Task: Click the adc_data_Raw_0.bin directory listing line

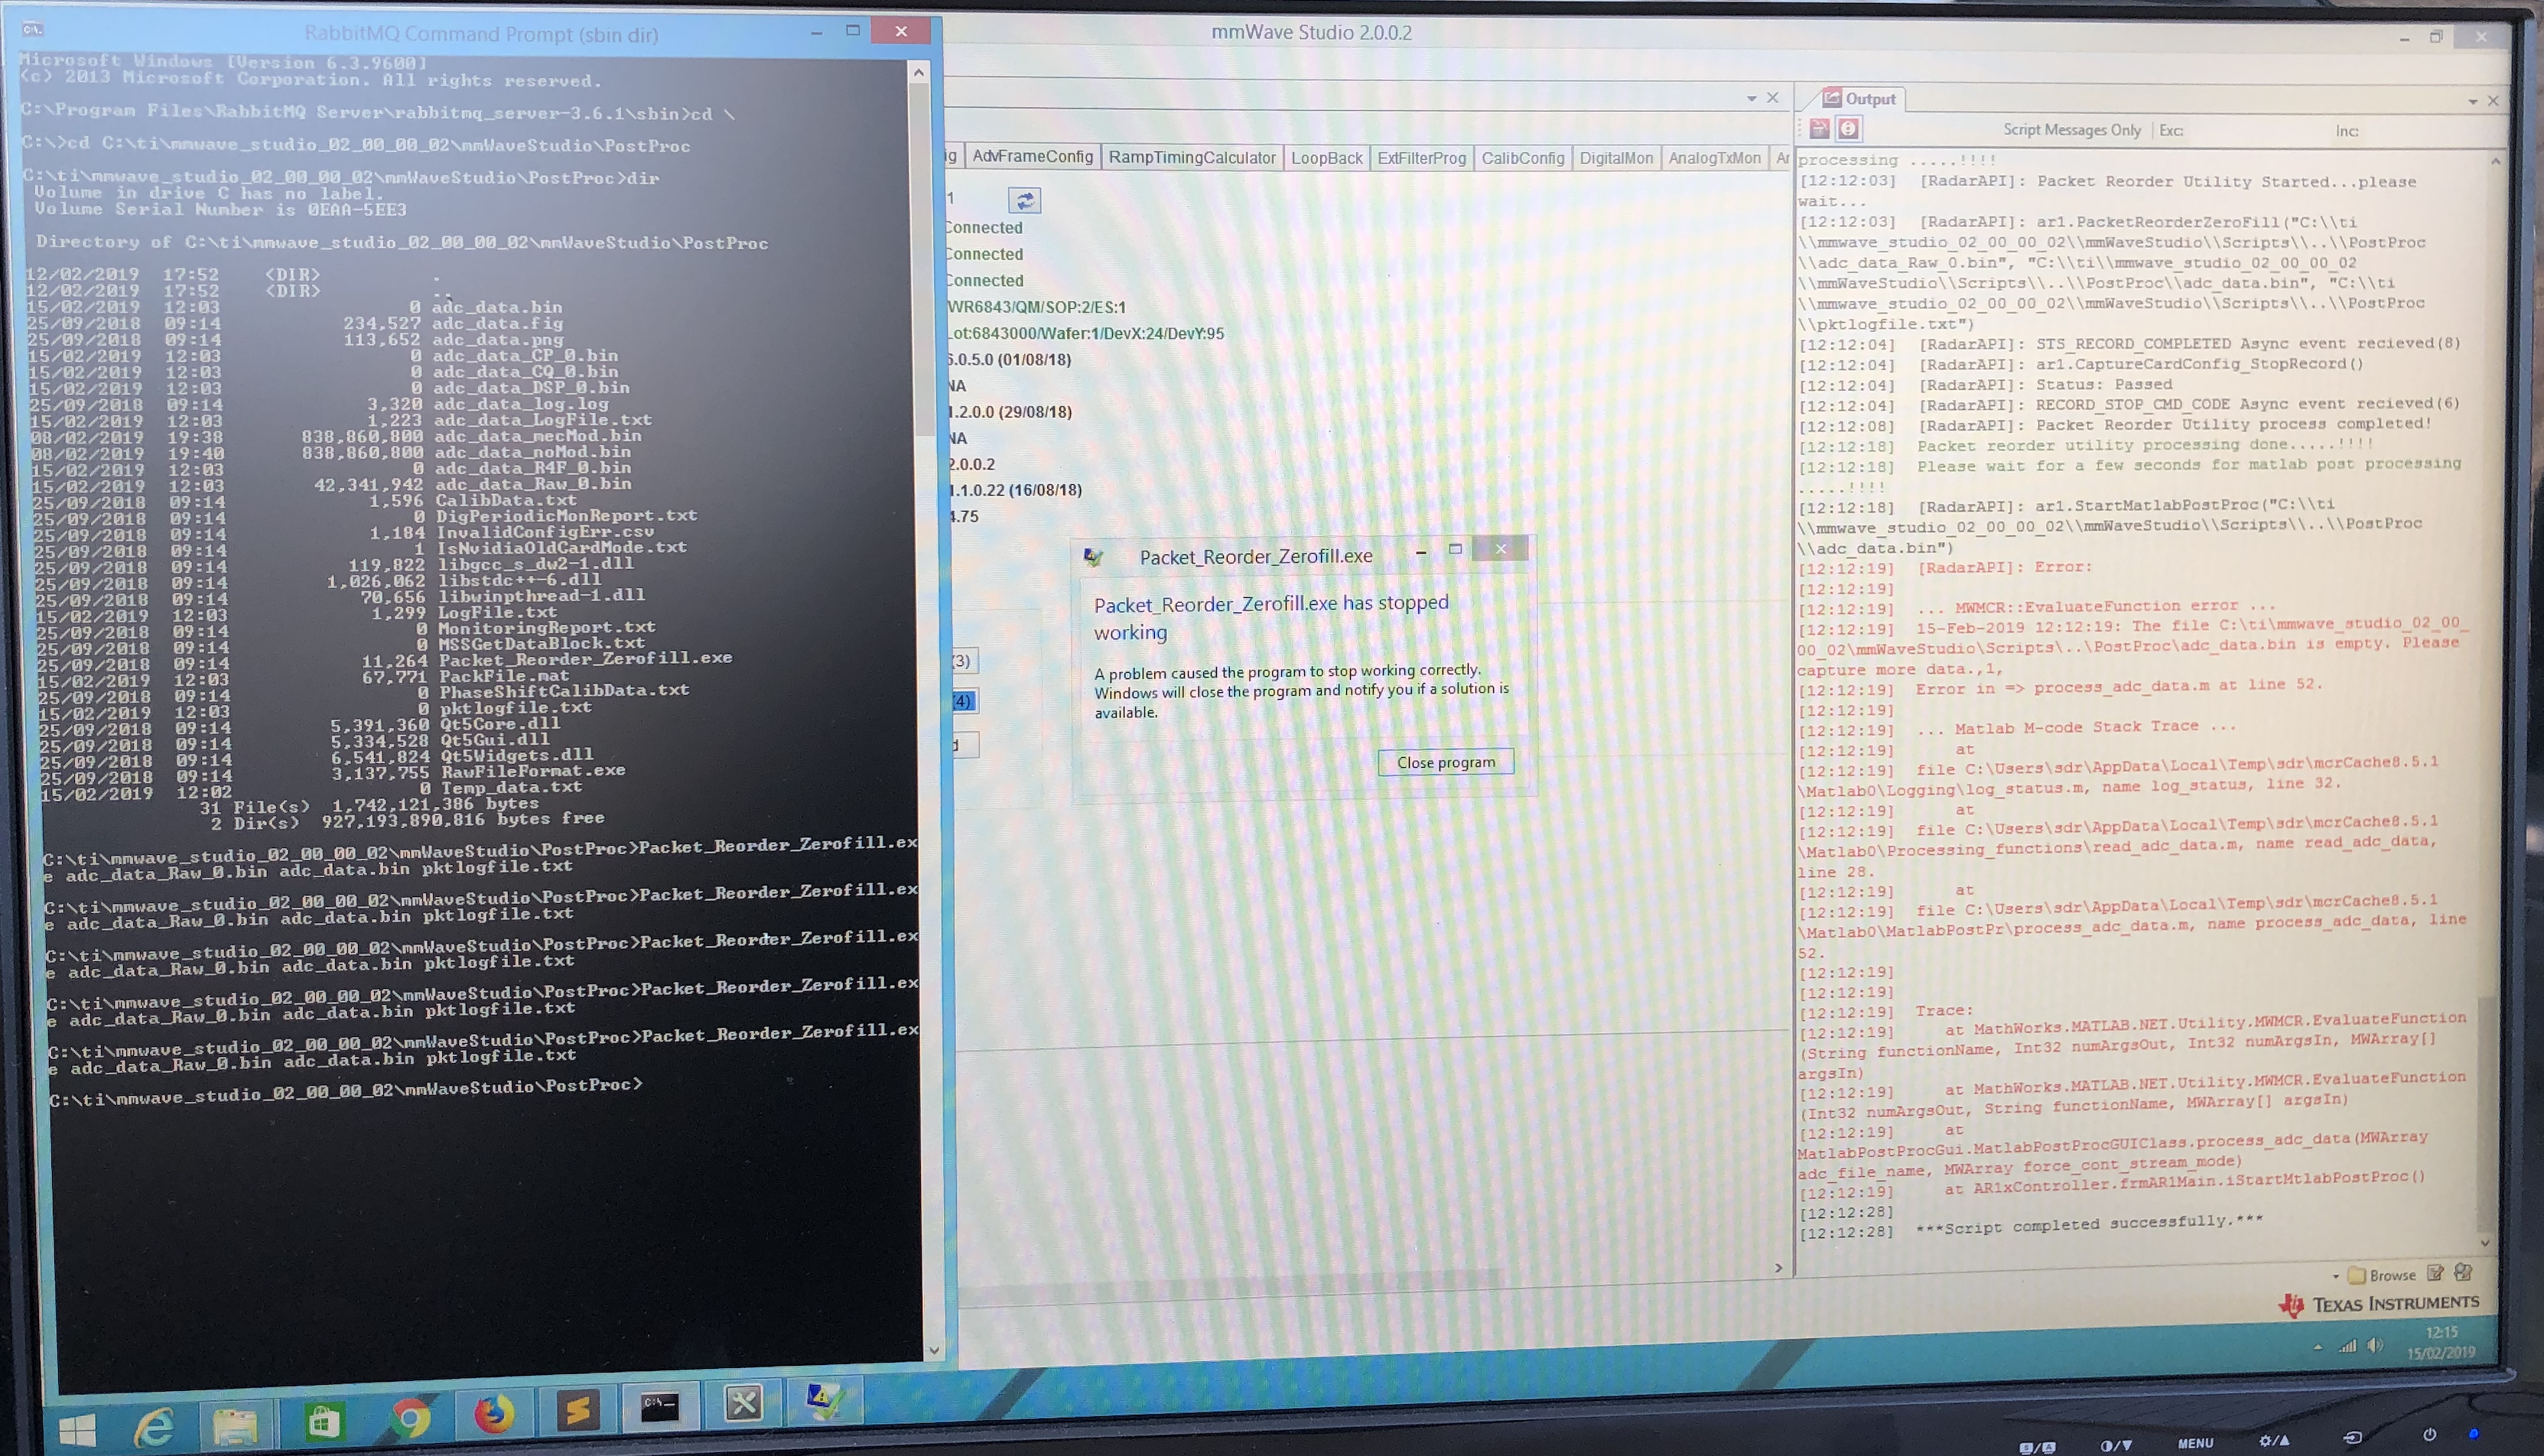Action: point(332,484)
